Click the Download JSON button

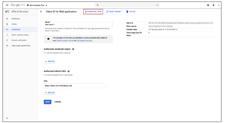pyautogui.click(x=93, y=12)
